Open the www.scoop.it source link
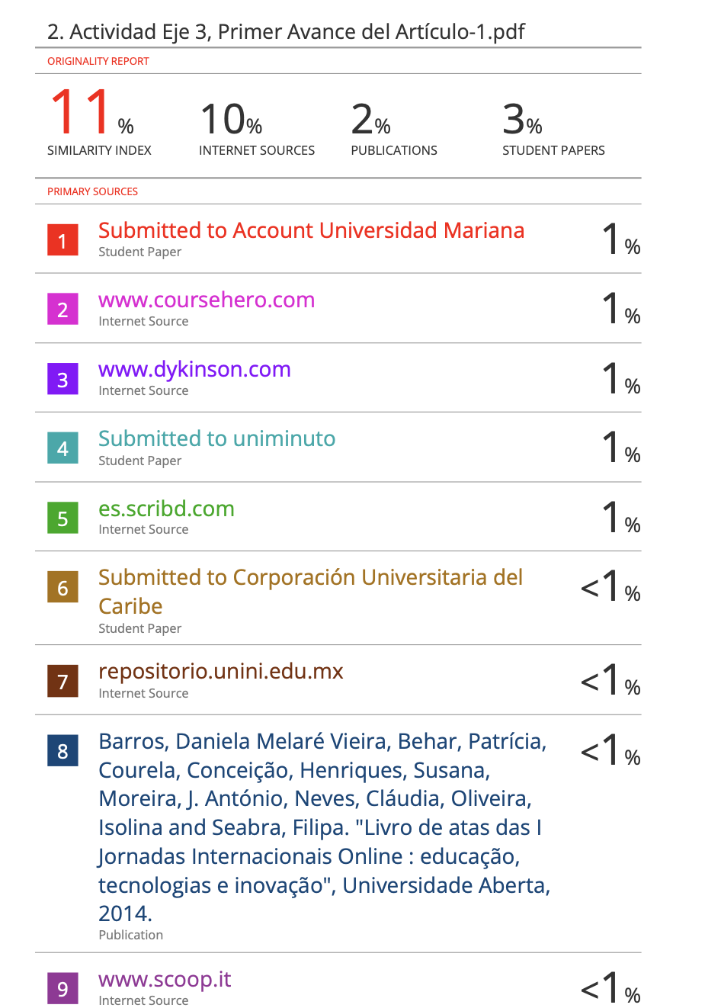This screenshot has height=1008, width=721. [x=165, y=979]
